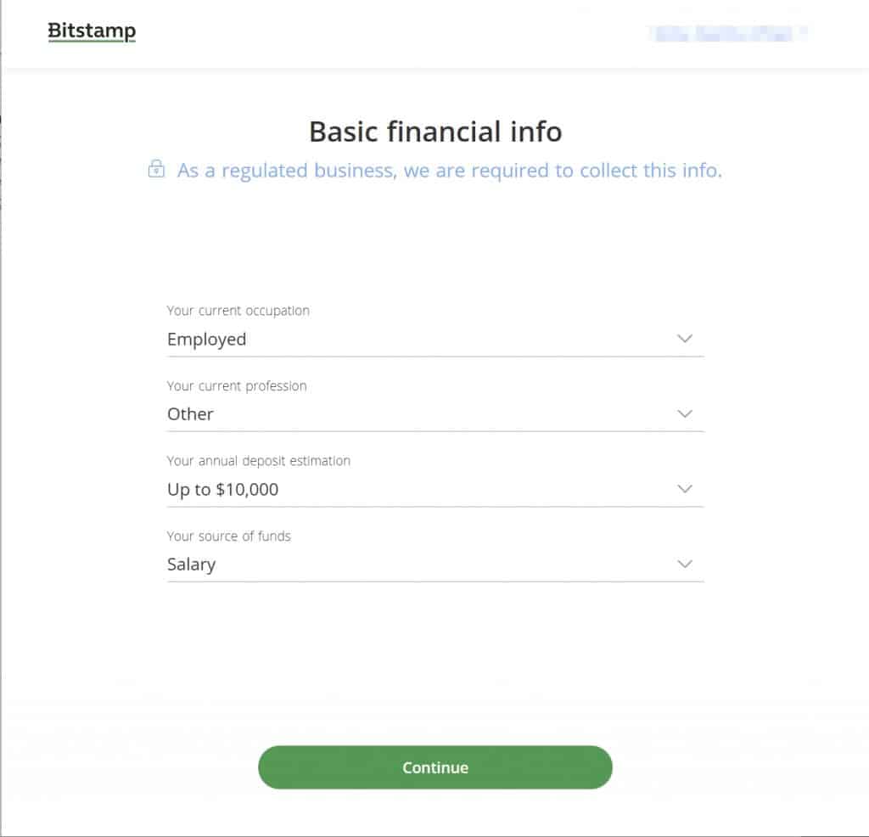The width and height of the screenshot is (869, 837).
Task: Click the chevron on the occupation dropdown
Action: (x=685, y=338)
